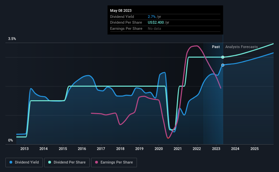Click the 2019 axis label

tap(139, 149)
